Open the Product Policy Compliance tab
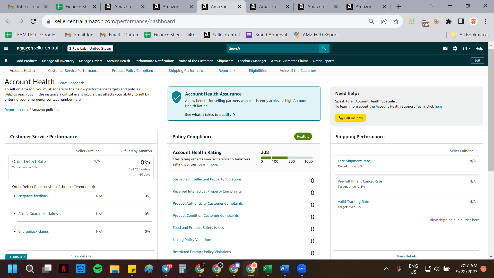The width and height of the screenshot is (494, 278). [134, 71]
